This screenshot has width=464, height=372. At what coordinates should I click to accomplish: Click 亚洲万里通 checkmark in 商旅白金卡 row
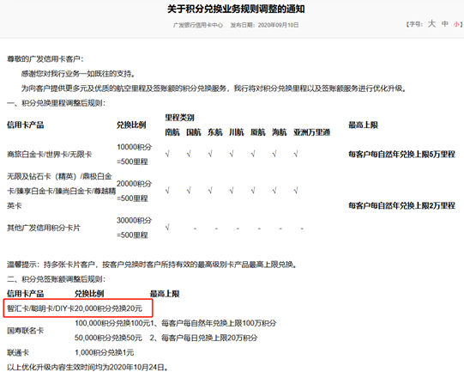[x=296, y=154]
